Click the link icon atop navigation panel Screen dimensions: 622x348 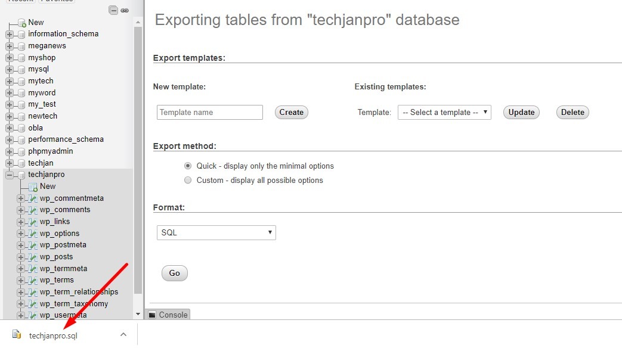click(x=124, y=10)
